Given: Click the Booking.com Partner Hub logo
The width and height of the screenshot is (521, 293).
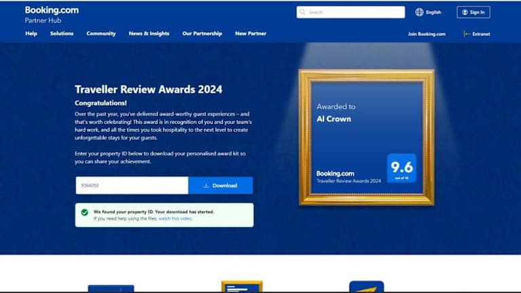Looking at the screenshot, I should point(52,14).
